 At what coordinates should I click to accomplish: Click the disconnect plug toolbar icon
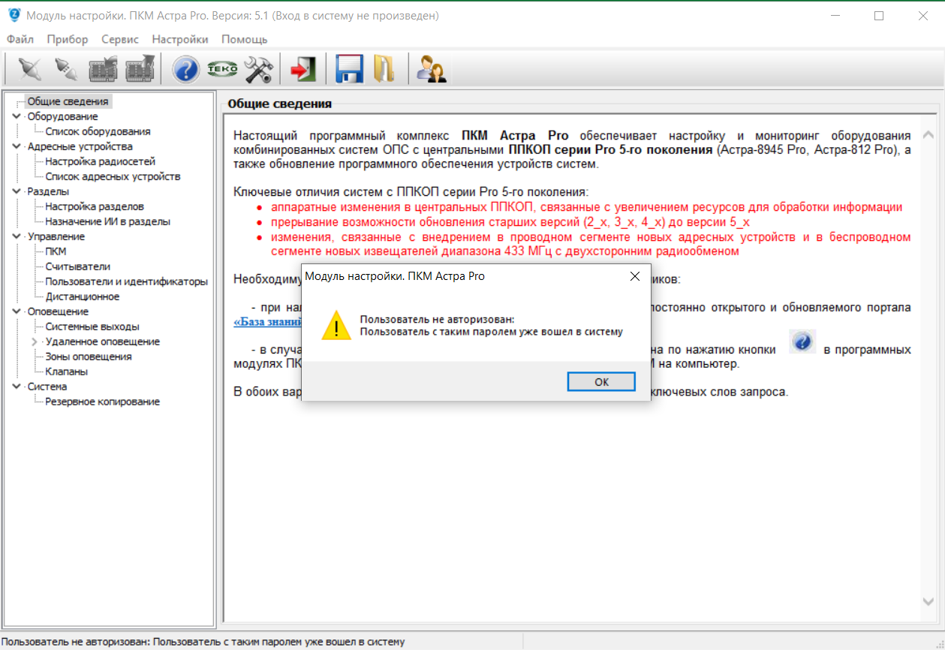pyautogui.click(x=66, y=70)
